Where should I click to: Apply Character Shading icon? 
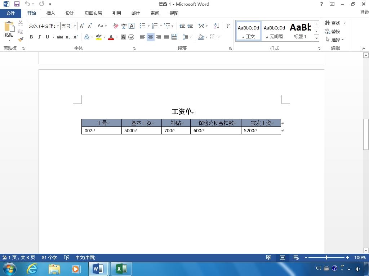coord(123,37)
